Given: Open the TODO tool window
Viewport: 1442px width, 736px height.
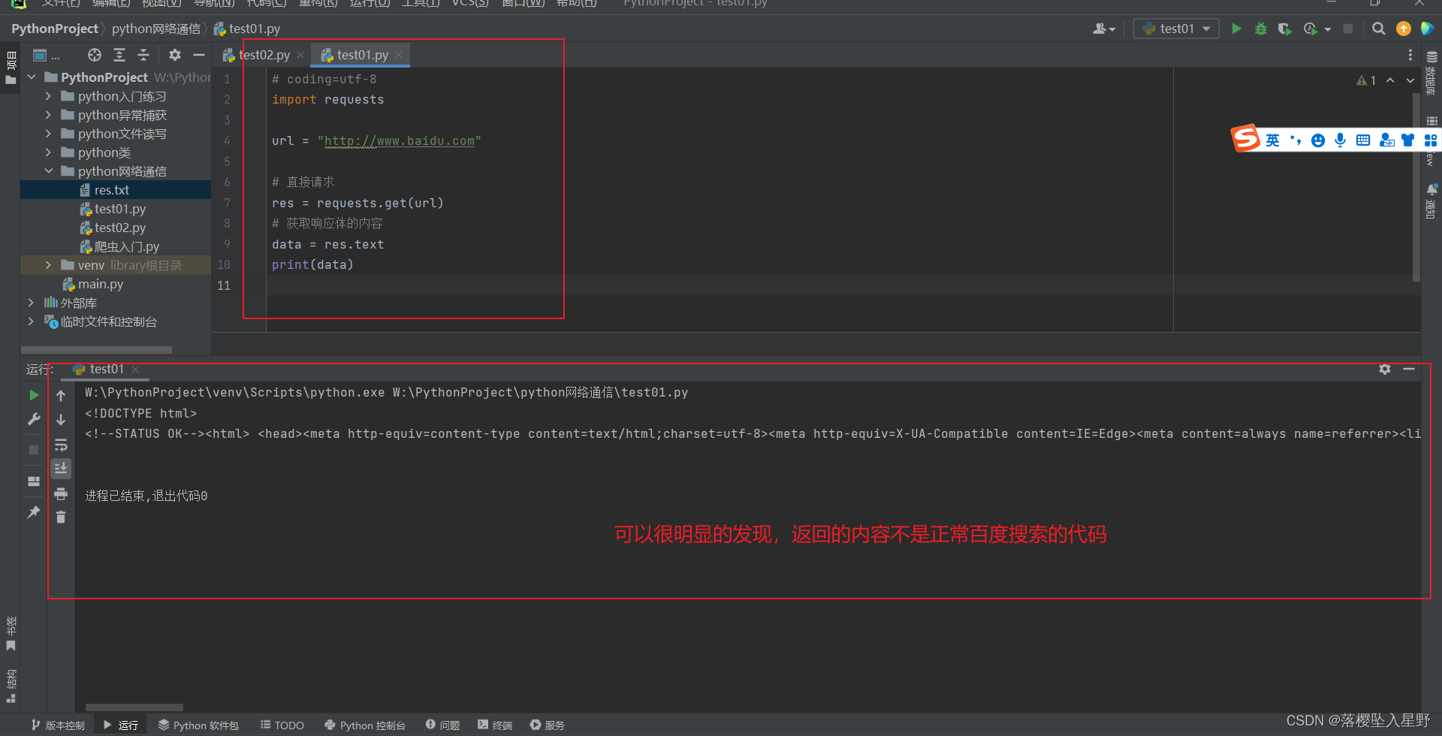Looking at the screenshot, I should click(x=282, y=725).
